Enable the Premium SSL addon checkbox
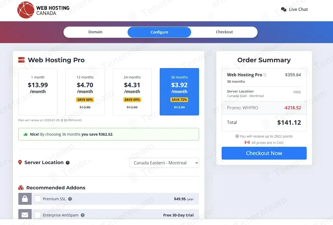The image size is (333, 225). (38, 199)
